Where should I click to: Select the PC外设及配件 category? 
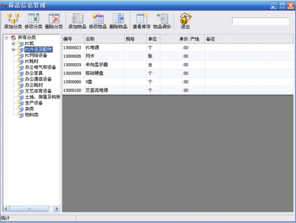click(39, 49)
